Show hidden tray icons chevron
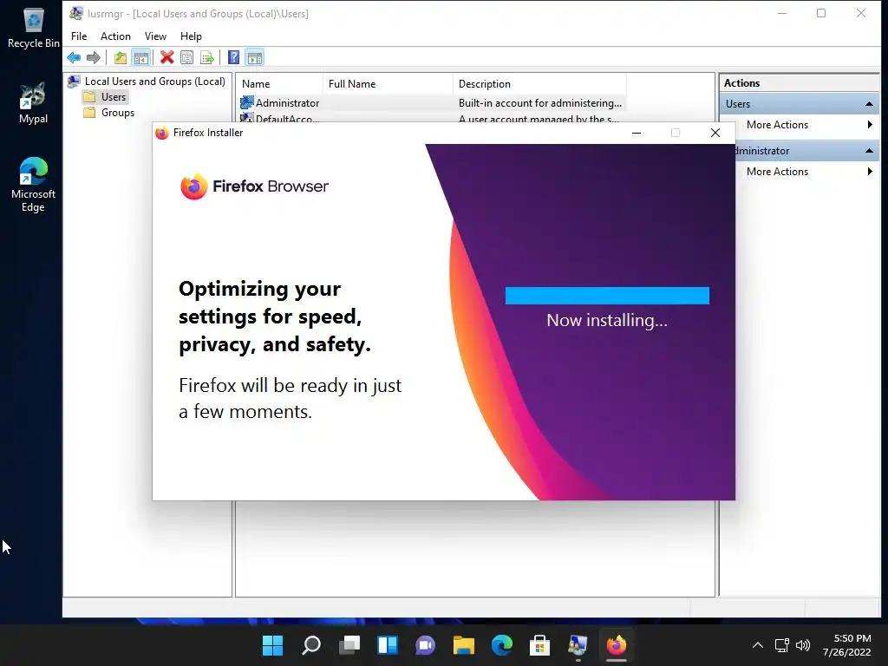 (758, 645)
